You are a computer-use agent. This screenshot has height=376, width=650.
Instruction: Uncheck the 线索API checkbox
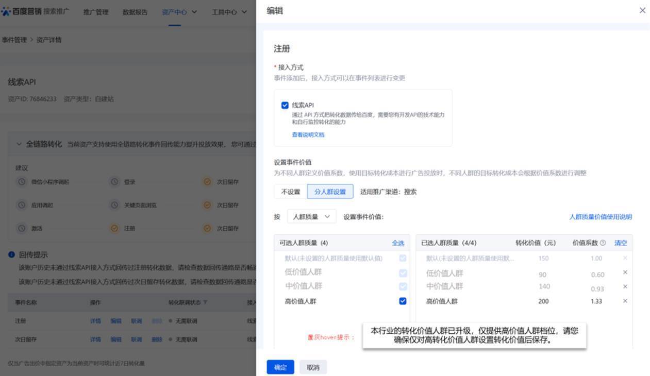point(285,105)
